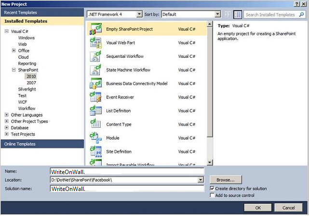310x216 pixels.
Task: Select SharePoint 2010 in tree
Action: (31, 76)
